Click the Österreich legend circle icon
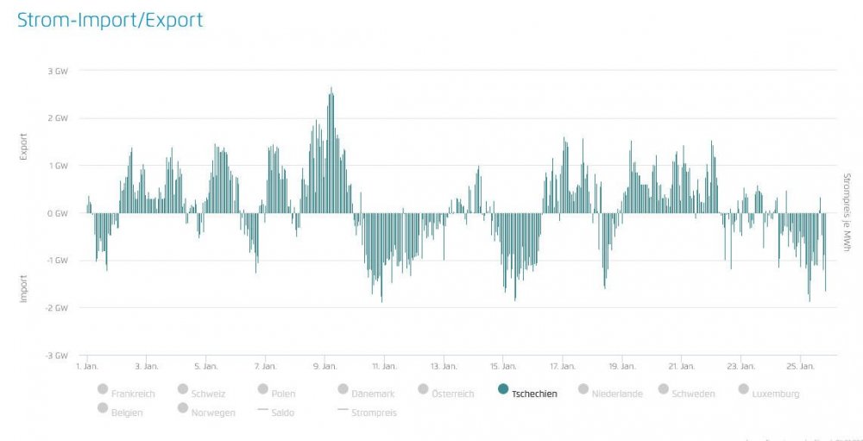 424,390
